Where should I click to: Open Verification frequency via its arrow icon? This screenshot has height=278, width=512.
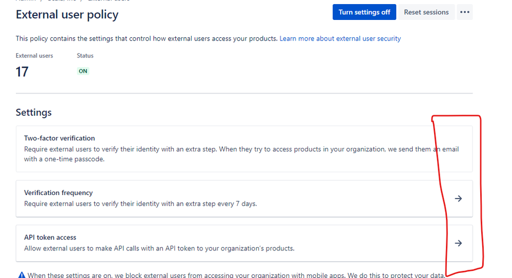[459, 198]
